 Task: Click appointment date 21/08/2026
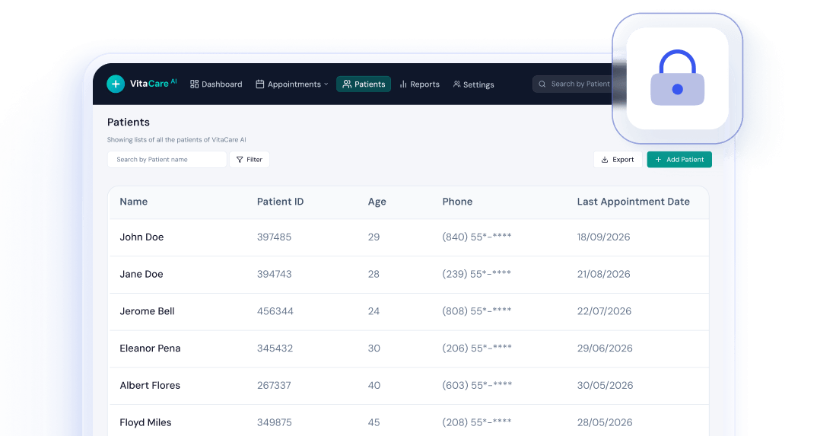pos(603,274)
